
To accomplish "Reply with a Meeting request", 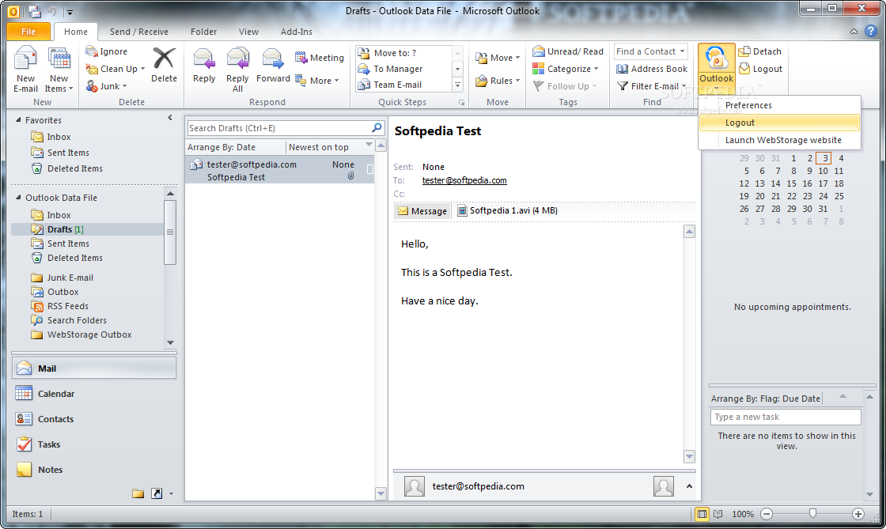I will click(x=320, y=58).
